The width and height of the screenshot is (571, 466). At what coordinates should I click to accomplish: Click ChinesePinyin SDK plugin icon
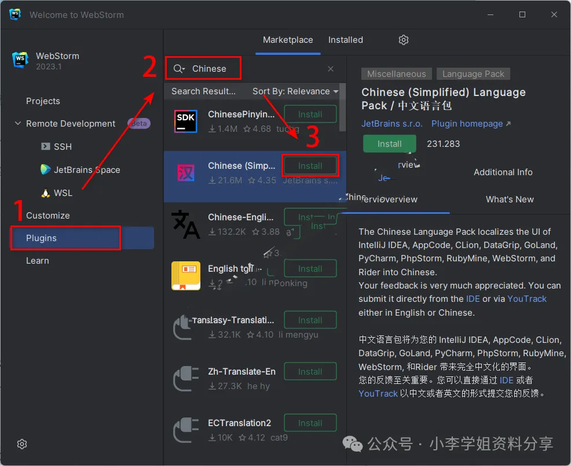click(186, 121)
